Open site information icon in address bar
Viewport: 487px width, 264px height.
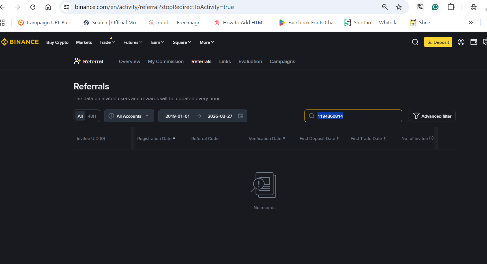[x=66, y=7]
